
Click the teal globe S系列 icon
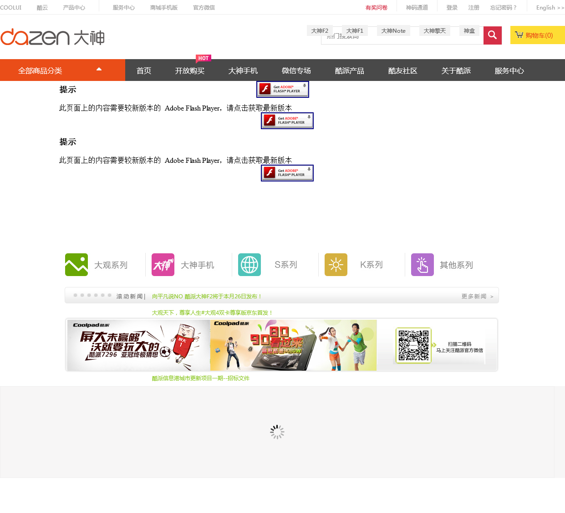pos(249,265)
